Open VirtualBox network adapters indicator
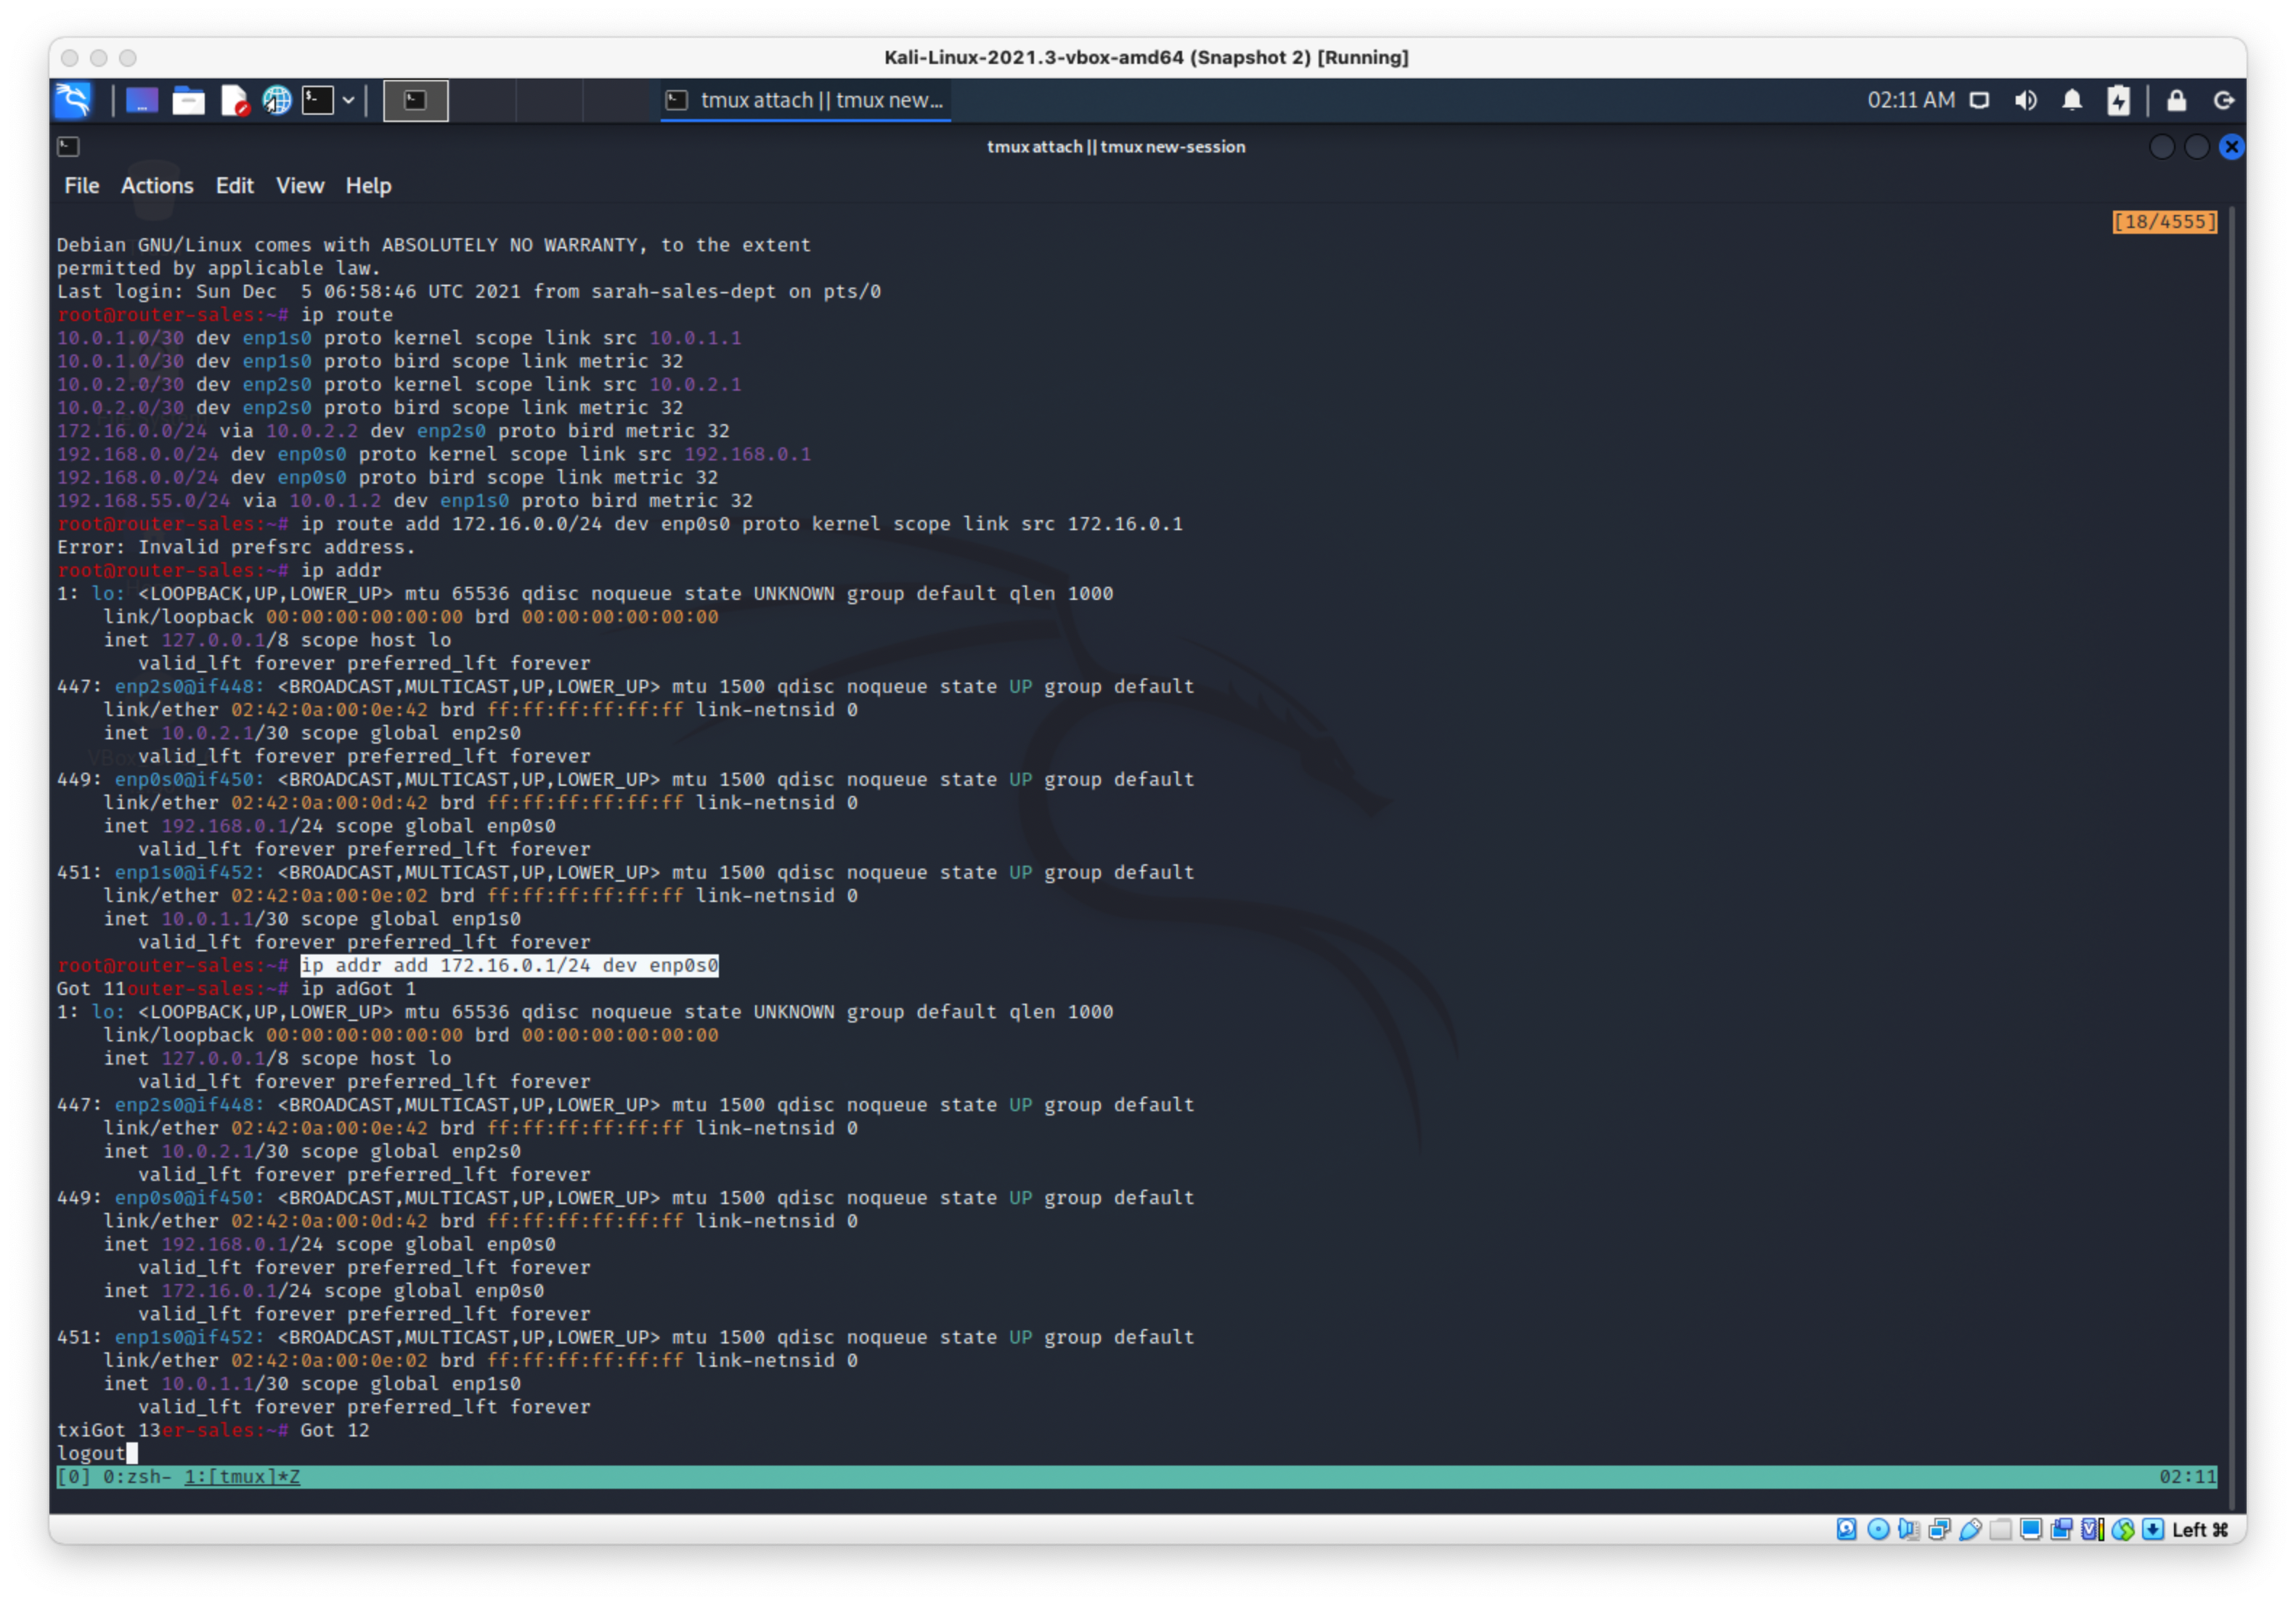The width and height of the screenshot is (2296, 1605). pyautogui.click(x=1939, y=1529)
